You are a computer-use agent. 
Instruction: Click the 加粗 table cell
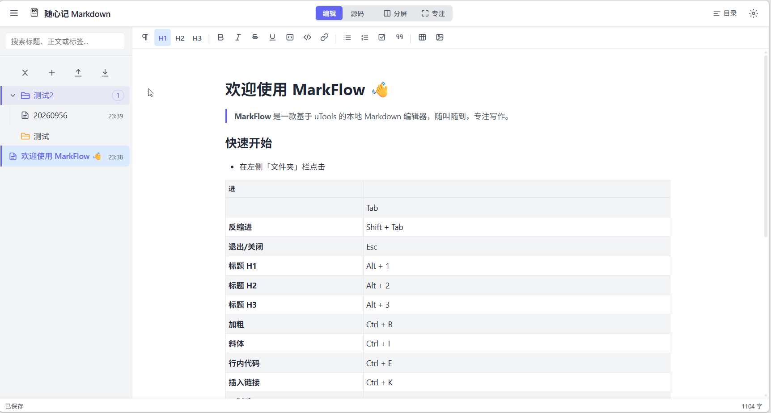pyautogui.click(x=294, y=325)
